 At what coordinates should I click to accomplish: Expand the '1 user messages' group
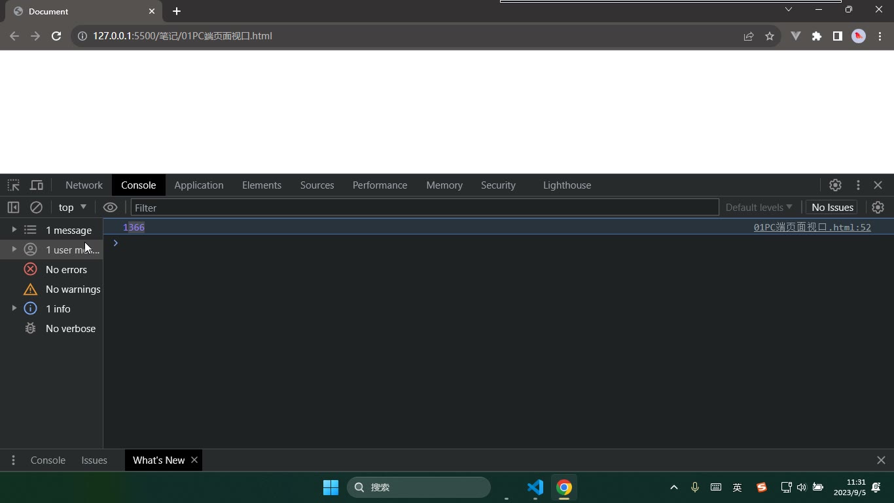14,250
